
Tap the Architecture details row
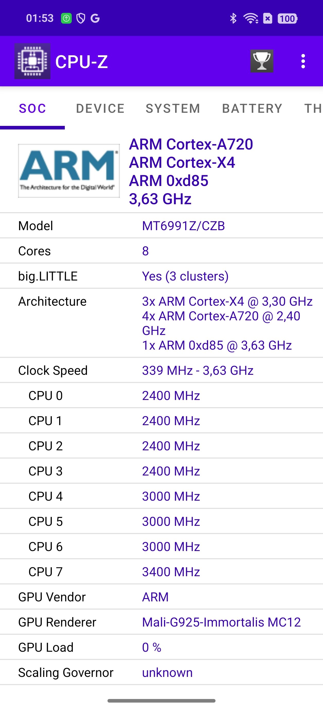162,323
